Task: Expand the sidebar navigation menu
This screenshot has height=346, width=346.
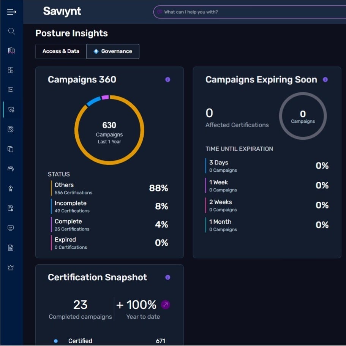Action: pos(11,12)
